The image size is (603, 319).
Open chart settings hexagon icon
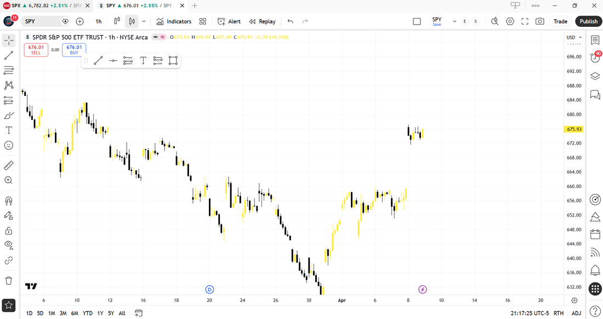(510, 21)
